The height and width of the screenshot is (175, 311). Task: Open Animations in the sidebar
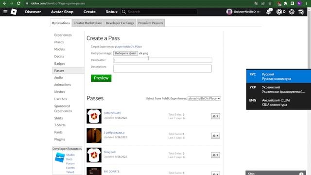(63, 85)
